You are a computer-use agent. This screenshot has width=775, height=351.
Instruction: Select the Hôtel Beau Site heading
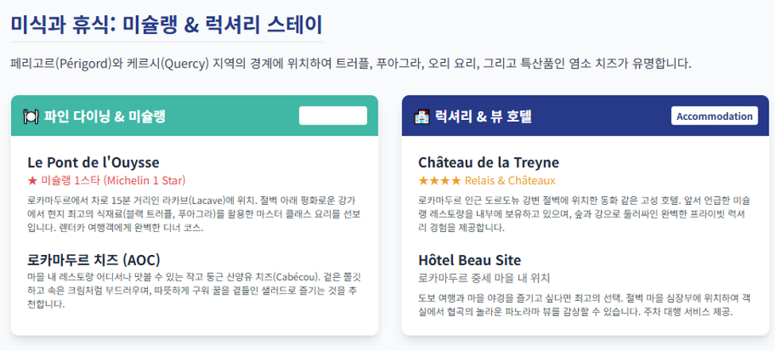(470, 260)
